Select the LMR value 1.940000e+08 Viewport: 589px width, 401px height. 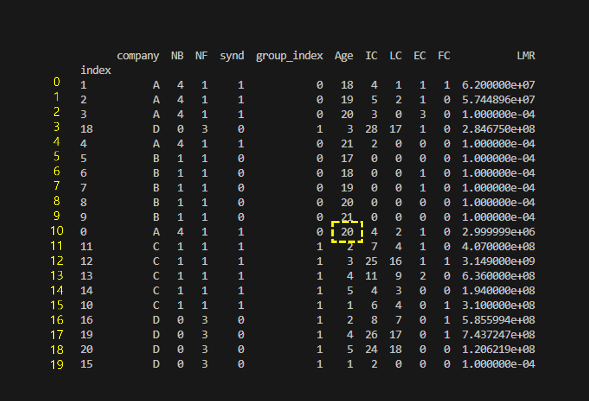pos(498,290)
